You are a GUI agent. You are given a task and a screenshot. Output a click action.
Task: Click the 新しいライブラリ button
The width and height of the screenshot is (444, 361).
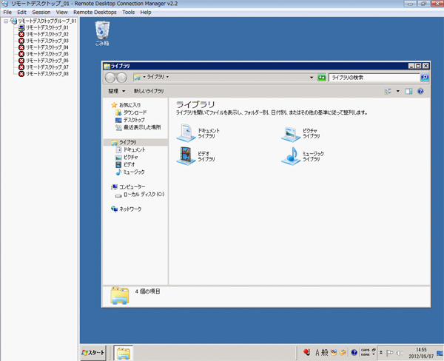click(149, 91)
